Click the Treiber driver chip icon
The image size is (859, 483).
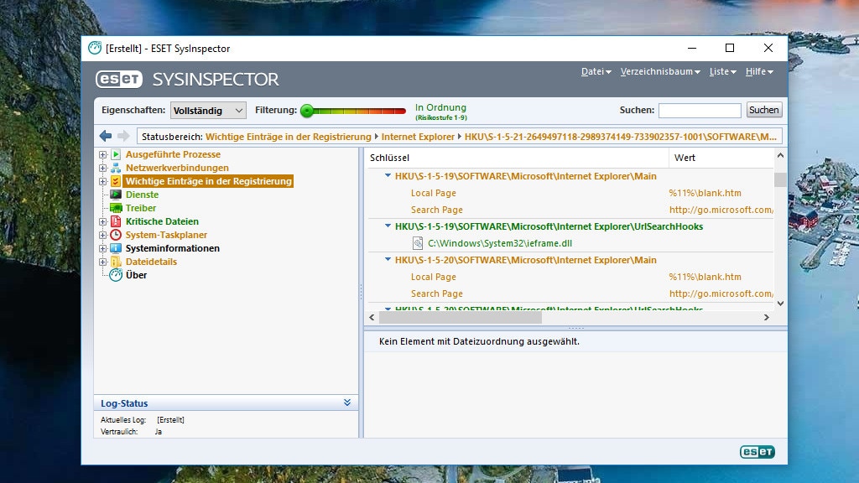[x=116, y=208]
